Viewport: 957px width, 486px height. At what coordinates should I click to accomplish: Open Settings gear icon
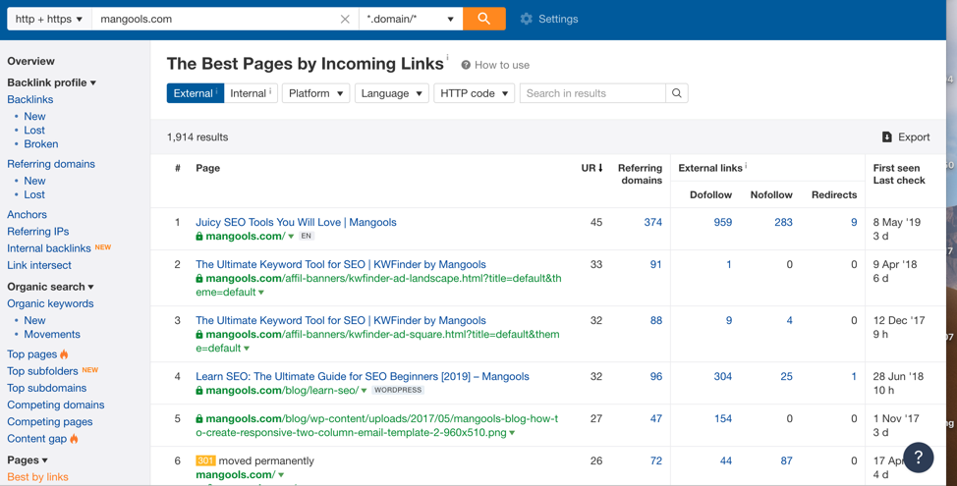pyautogui.click(x=526, y=19)
